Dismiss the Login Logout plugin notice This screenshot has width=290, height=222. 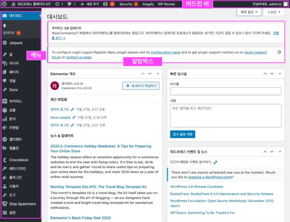click(279, 53)
